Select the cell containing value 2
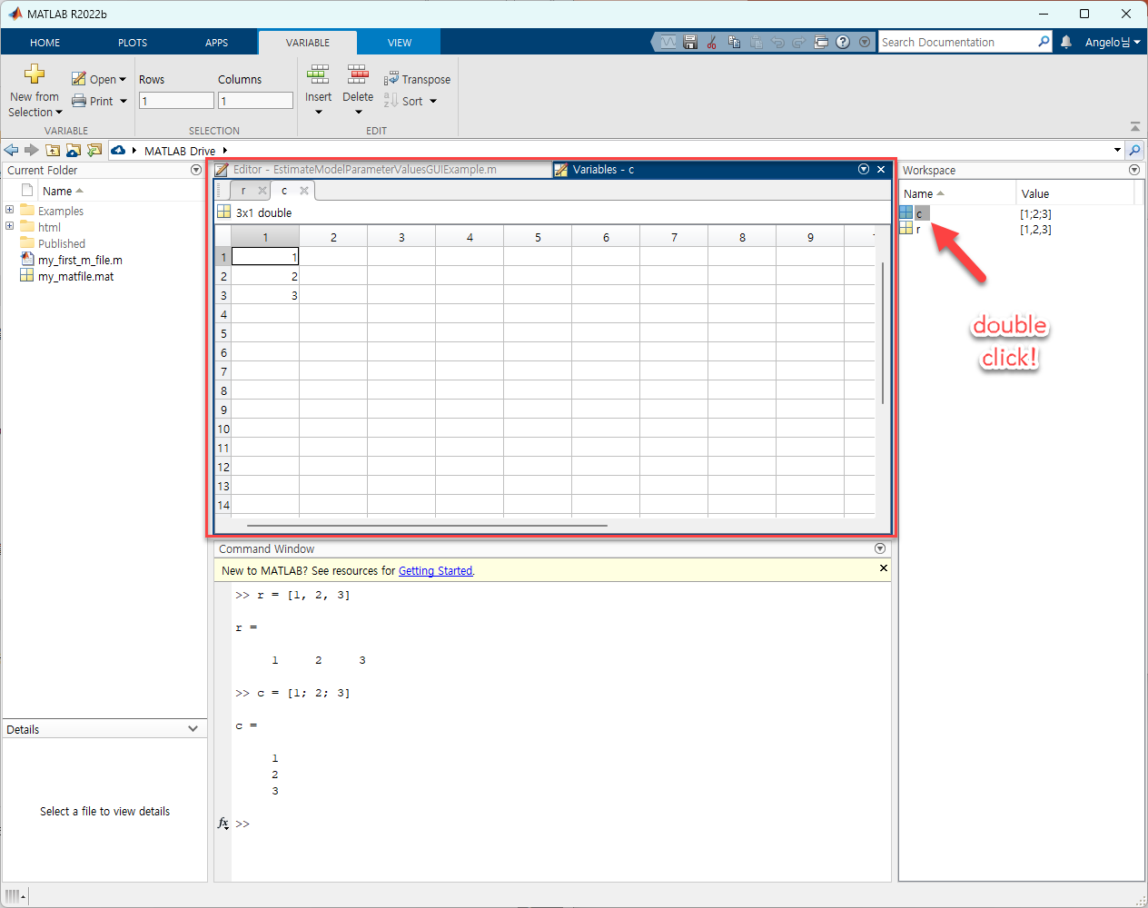 (265, 276)
